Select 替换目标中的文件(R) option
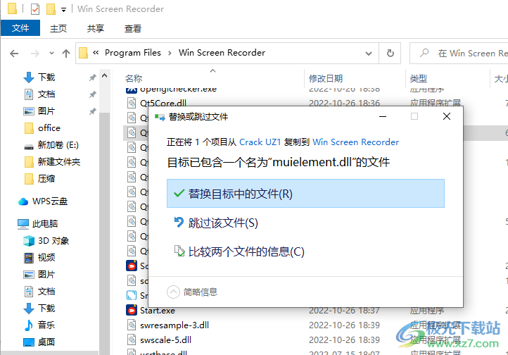 pos(305,194)
